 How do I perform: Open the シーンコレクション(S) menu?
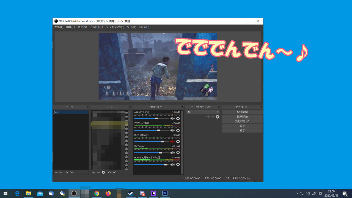click(115, 27)
